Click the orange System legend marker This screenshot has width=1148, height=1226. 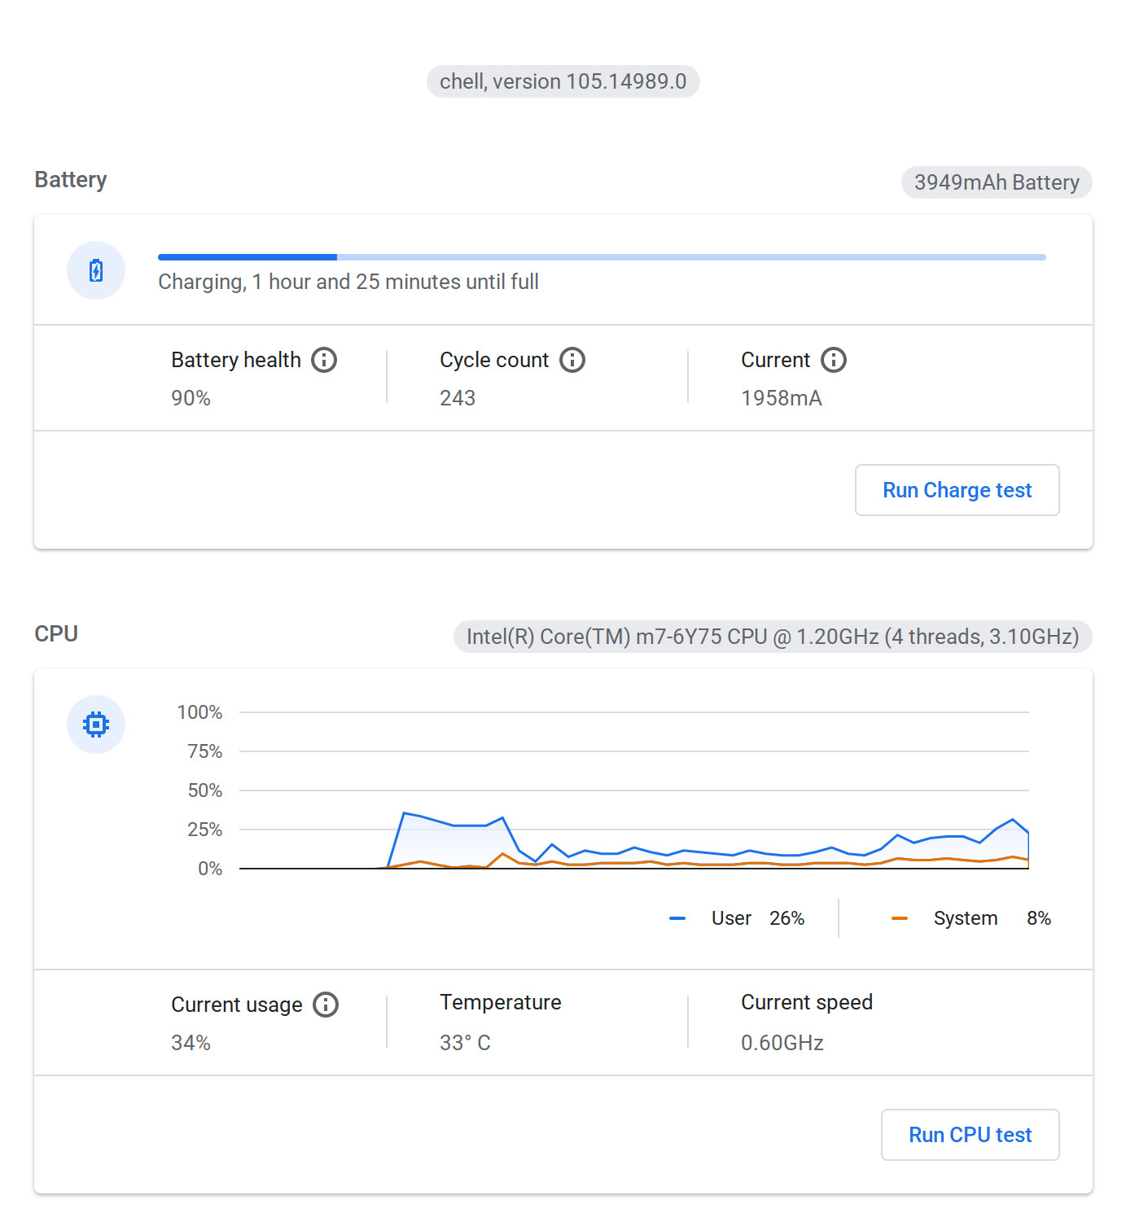point(900,918)
